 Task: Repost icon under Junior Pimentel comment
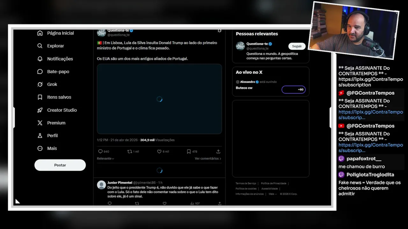(137, 203)
